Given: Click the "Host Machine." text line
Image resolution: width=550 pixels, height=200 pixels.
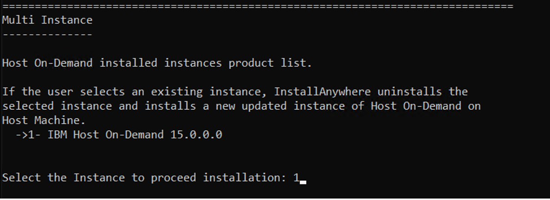Looking at the screenshot, I should coord(44,120).
